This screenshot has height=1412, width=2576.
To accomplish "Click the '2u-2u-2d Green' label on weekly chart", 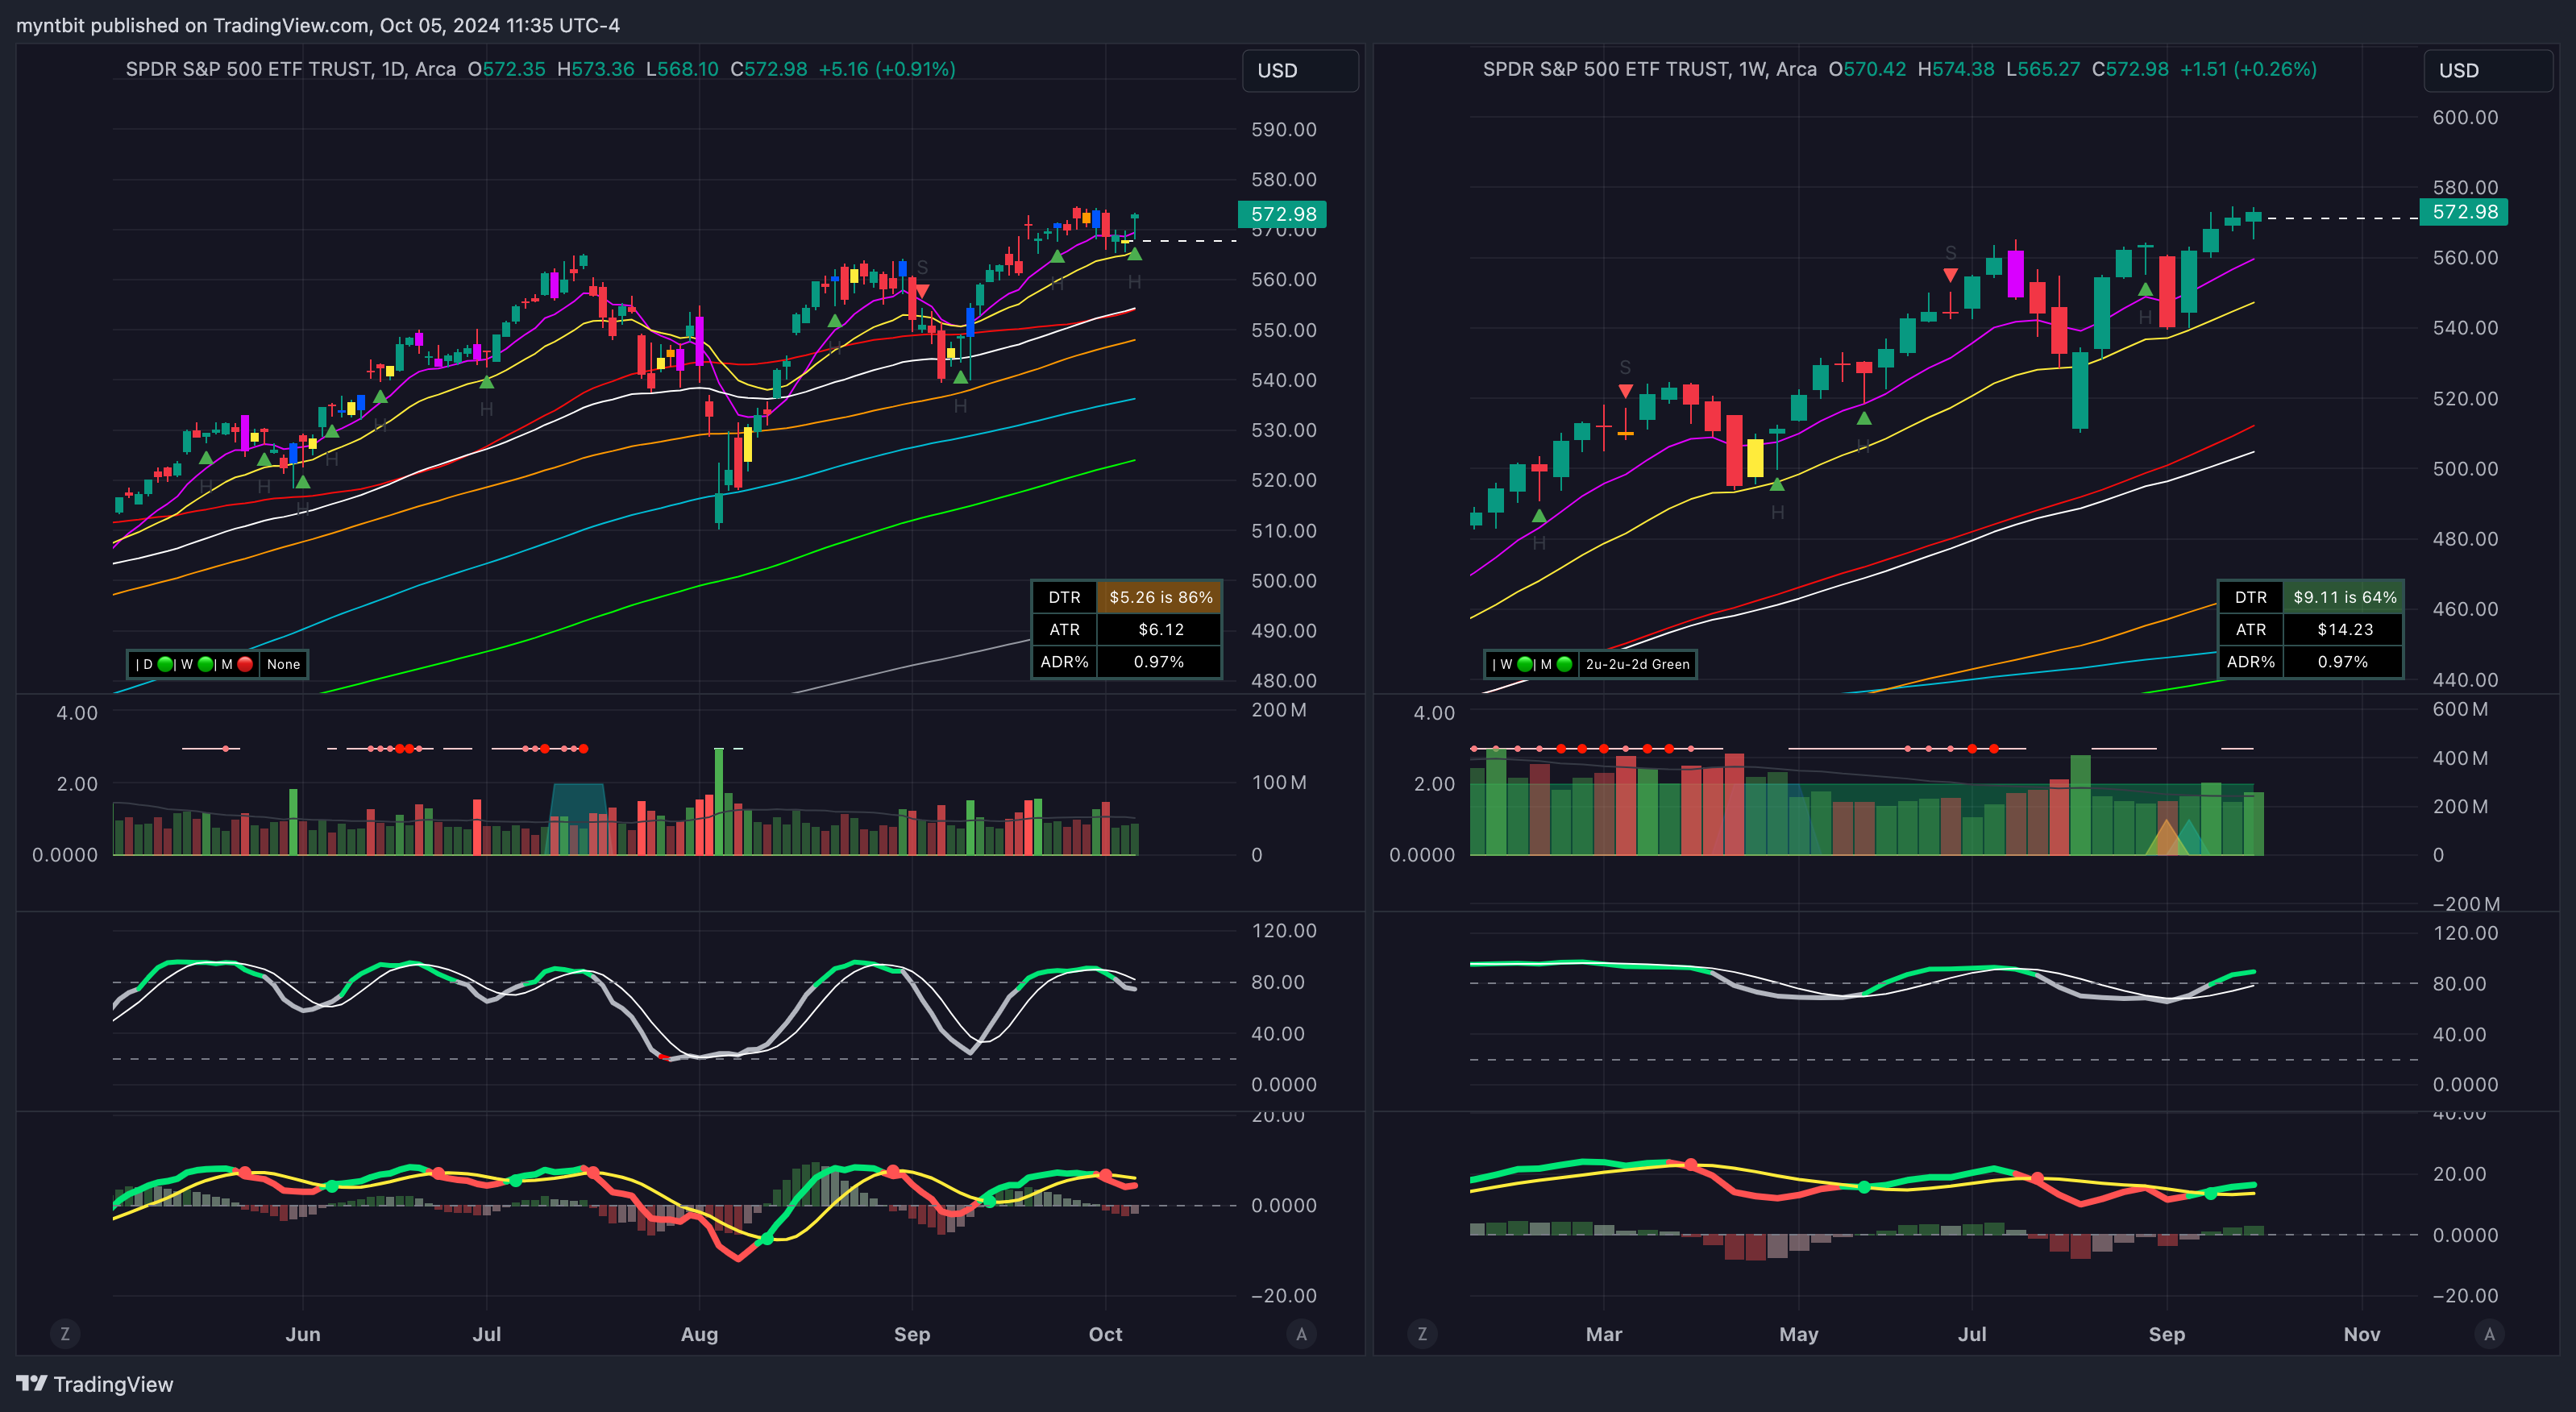I will (1637, 664).
